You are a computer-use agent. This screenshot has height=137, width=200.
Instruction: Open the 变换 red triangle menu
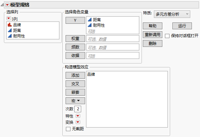coord(78,122)
